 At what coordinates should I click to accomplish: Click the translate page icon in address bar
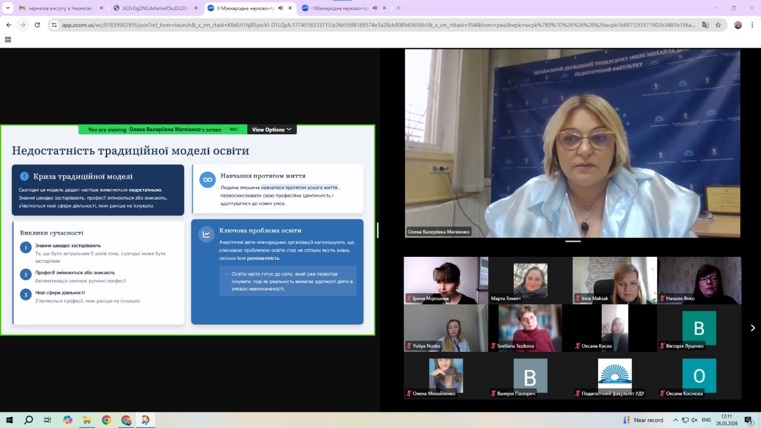(x=705, y=25)
